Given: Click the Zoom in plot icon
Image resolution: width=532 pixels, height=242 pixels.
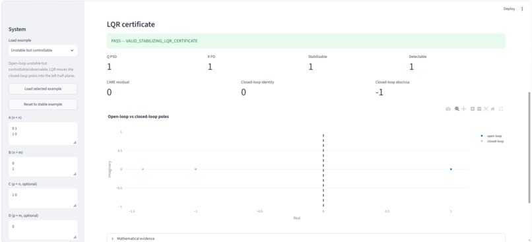Looking at the screenshot, I should coord(473,109).
